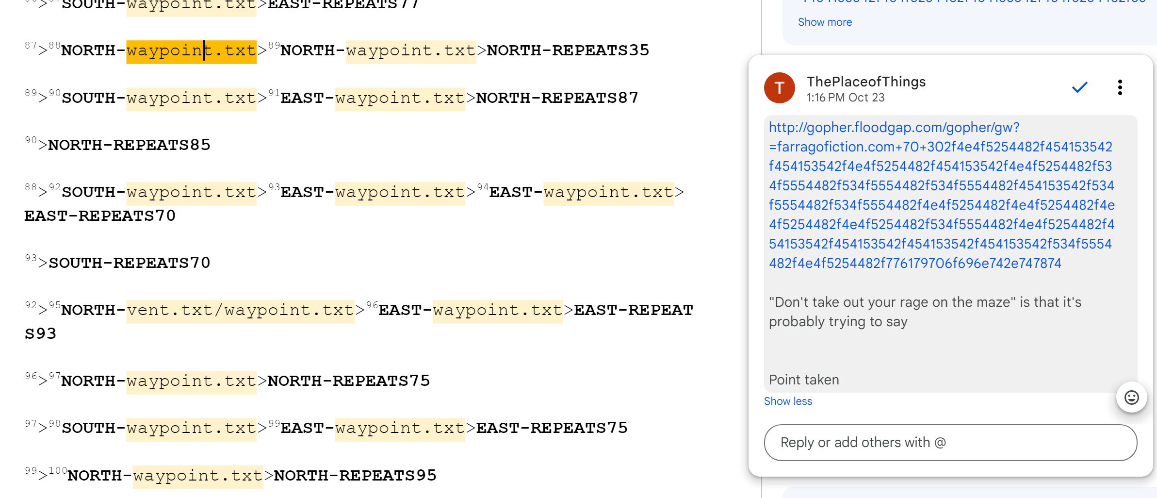
Task: Click the dark-highlighted waypoint.txt after footnote 88
Action: pyautogui.click(x=191, y=51)
